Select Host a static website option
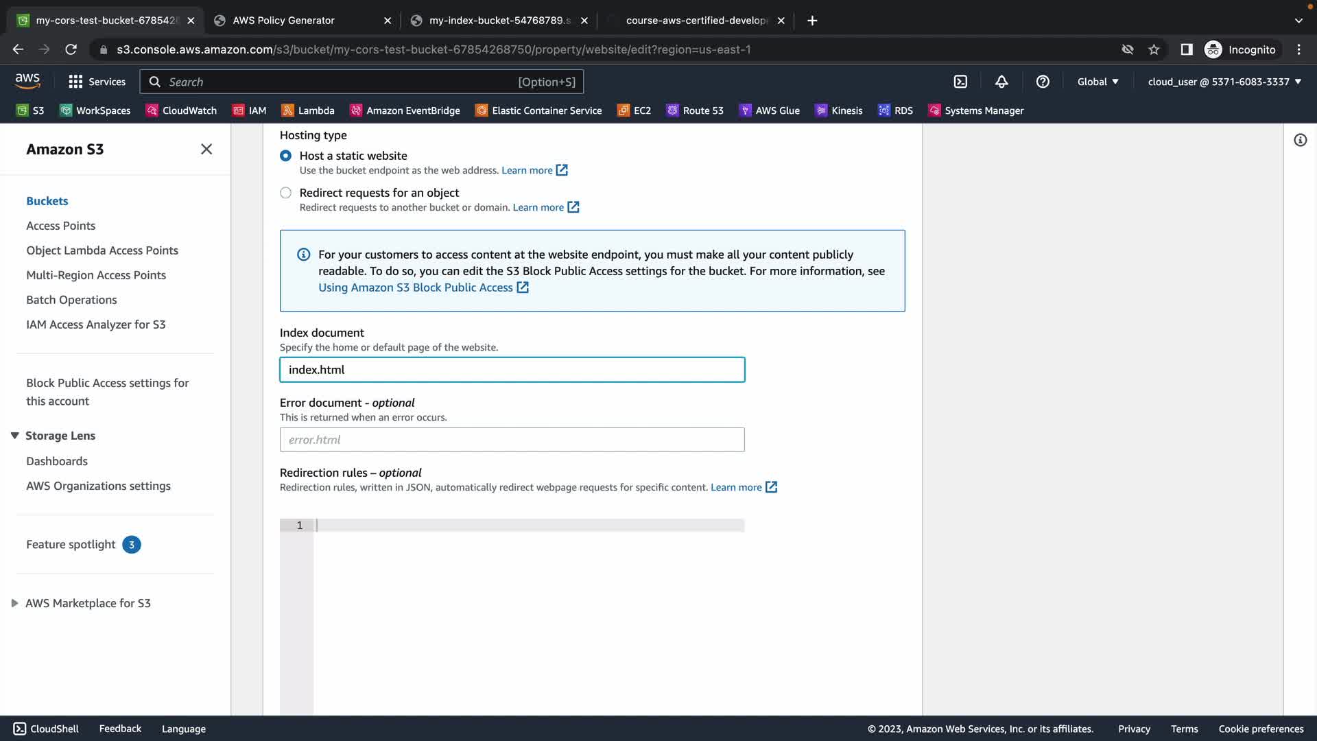1317x741 pixels. click(x=285, y=156)
